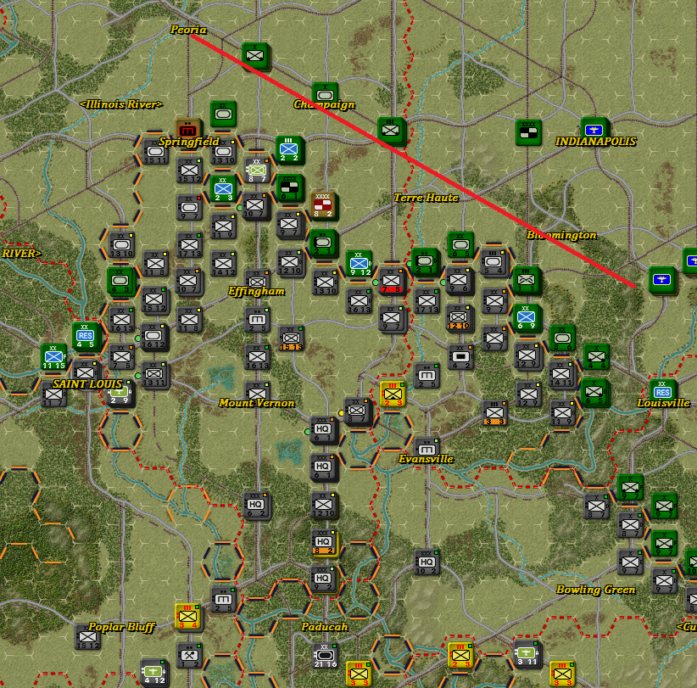This screenshot has width=697, height=688.
Task: Click the Bowling Green city label
Action: (x=595, y=590)
